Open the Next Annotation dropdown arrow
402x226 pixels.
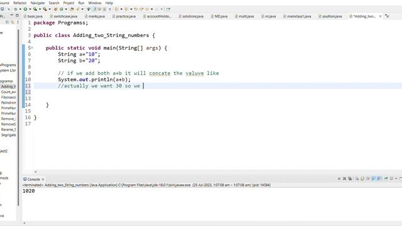click(x=121, y=9)
